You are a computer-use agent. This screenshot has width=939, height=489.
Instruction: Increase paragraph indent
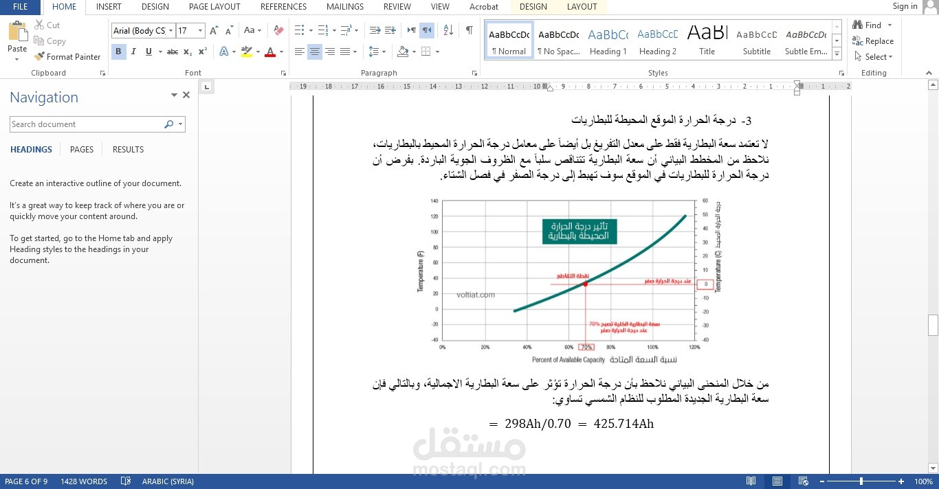pos(390,30)
